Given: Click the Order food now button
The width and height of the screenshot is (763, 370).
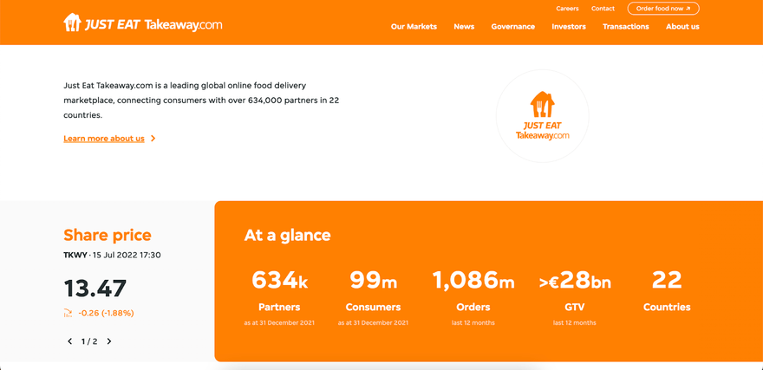Looking at the screenshot, I should tap(663, 9).
